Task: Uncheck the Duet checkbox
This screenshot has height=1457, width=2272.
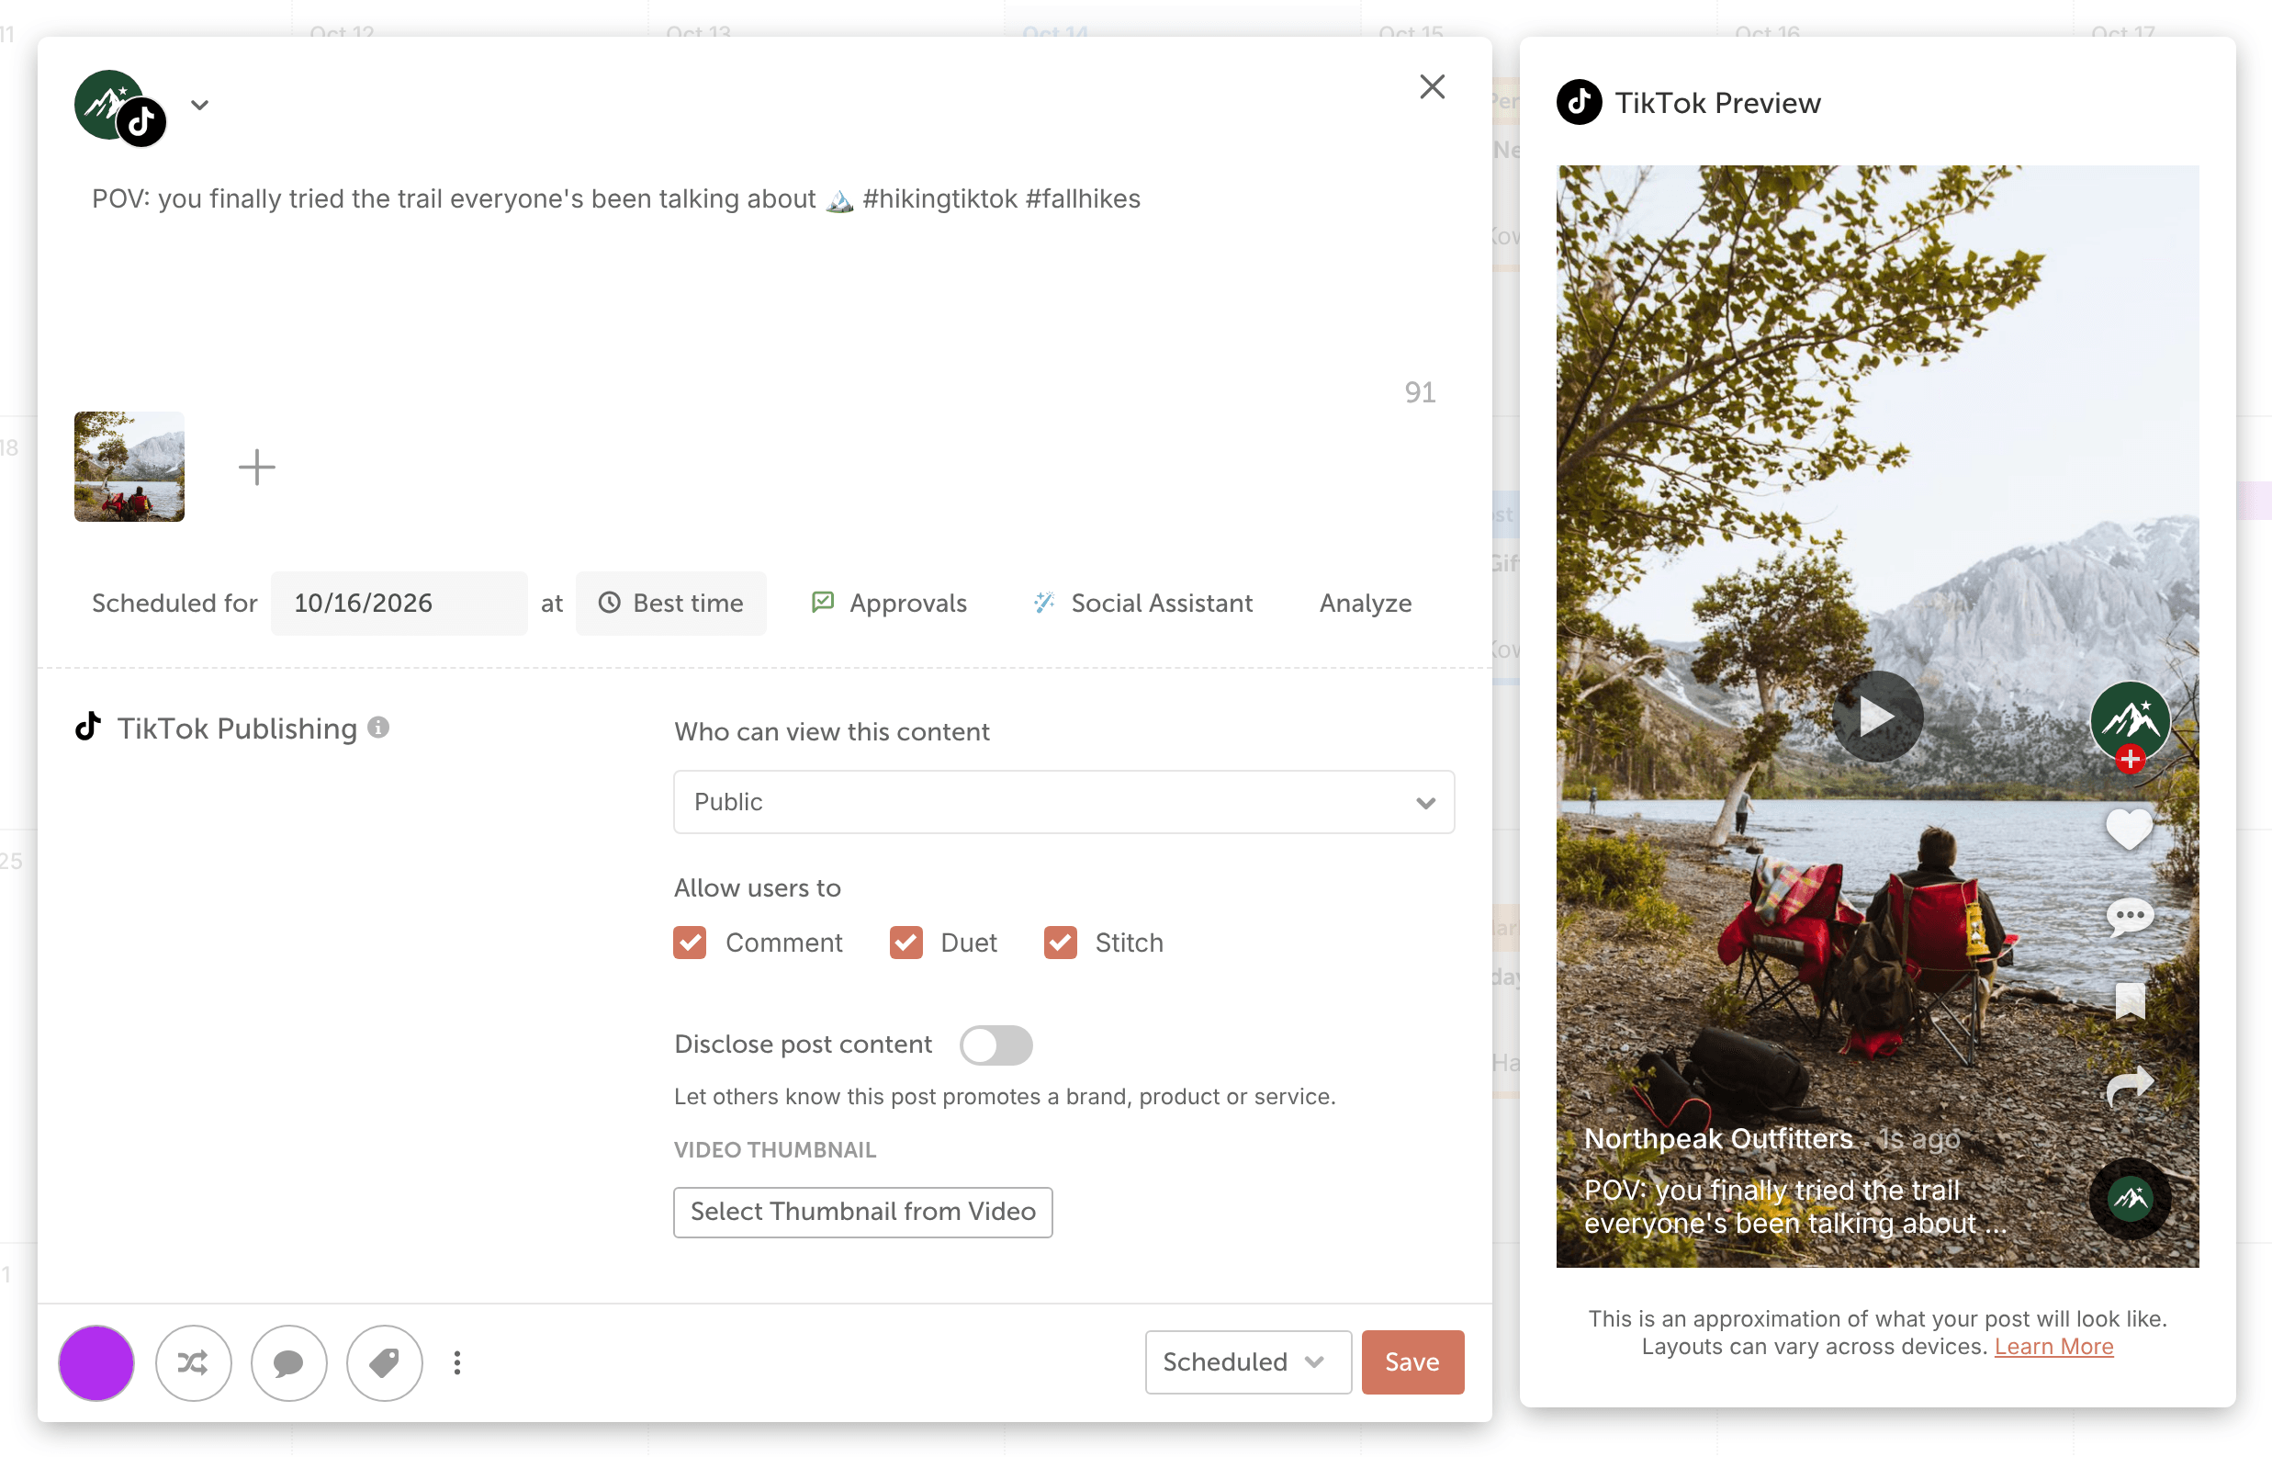Action: pyautogui.click(x=905, y=943)
